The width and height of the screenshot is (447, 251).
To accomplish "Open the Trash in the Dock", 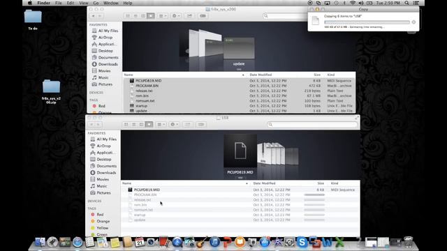I will click(x=408, y=242).
